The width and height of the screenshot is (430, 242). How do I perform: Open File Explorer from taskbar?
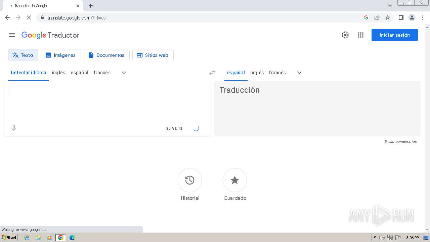coord(38,238)
